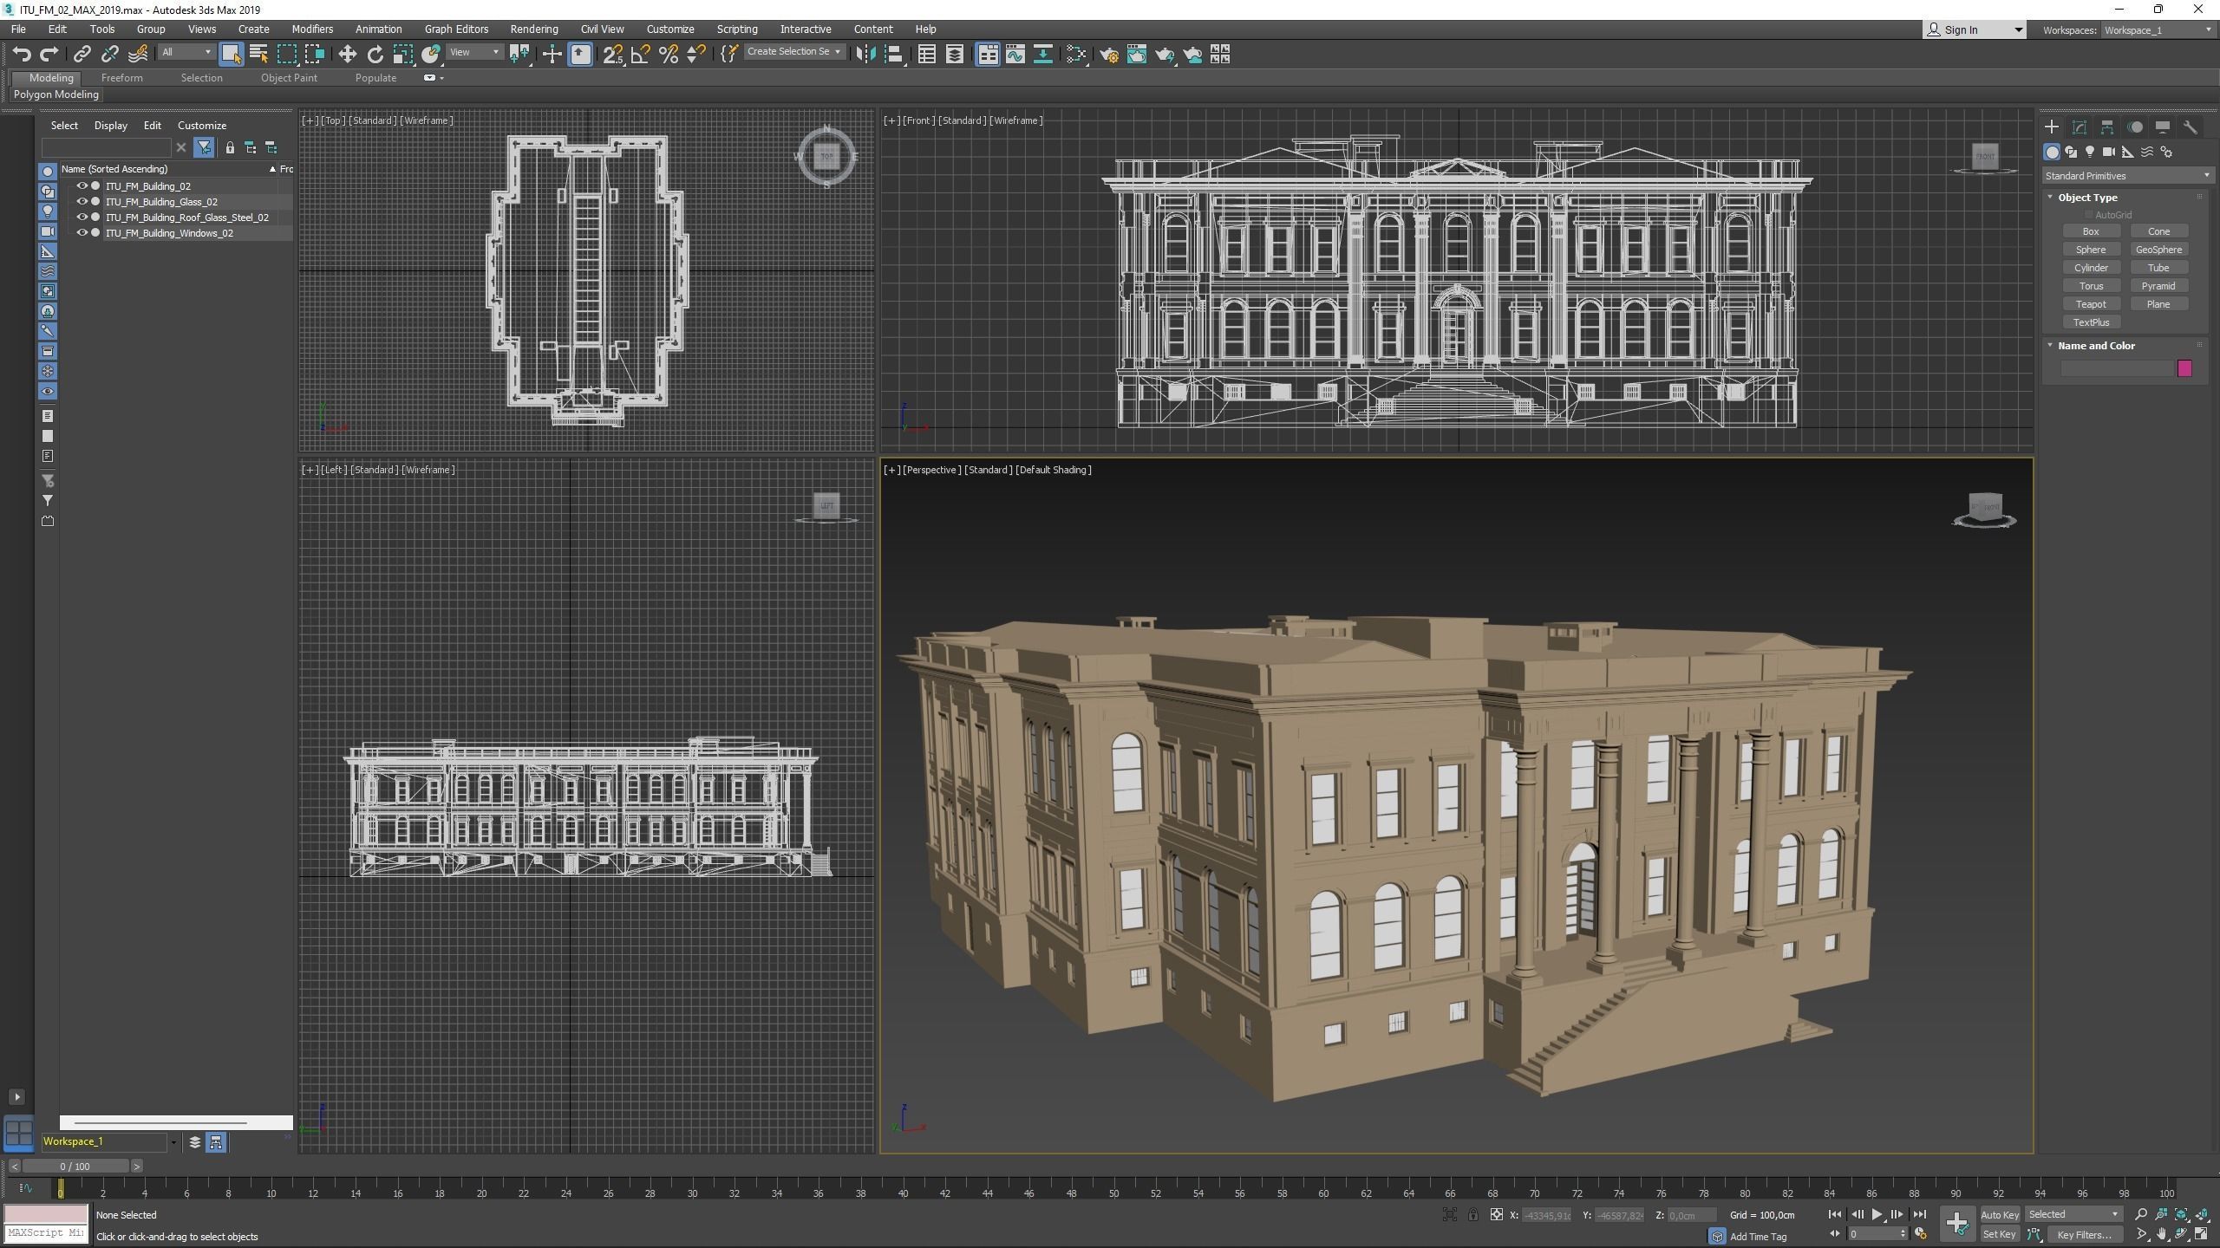Open the Scene Explorer Display menu
The image size is (2220, 1248).
[x=110, y=126]
